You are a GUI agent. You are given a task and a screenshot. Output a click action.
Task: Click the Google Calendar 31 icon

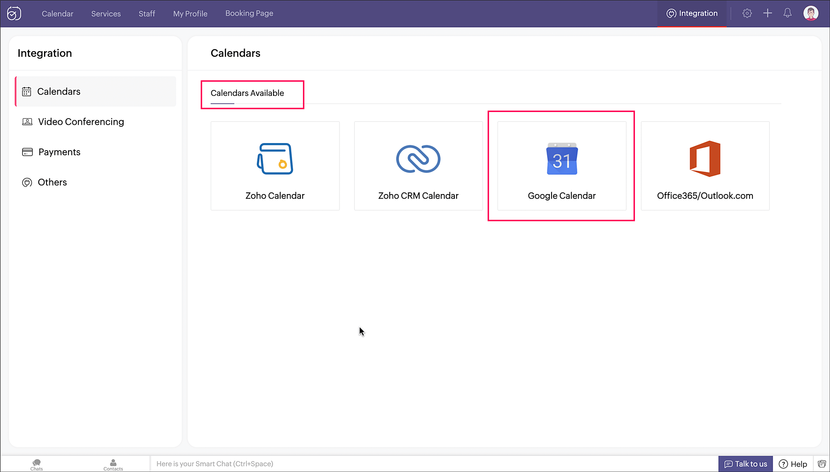562,159
